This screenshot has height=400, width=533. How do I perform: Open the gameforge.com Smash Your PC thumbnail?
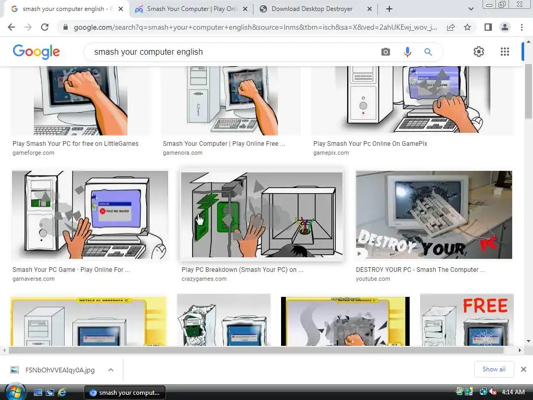81,101
